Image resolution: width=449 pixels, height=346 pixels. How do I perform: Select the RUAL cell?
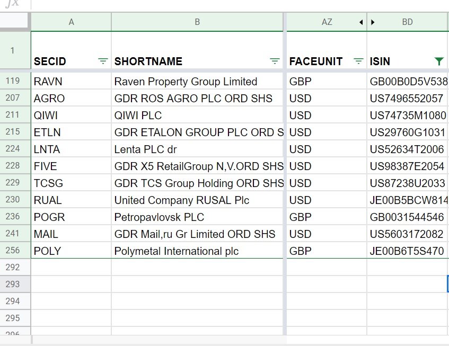71,199
